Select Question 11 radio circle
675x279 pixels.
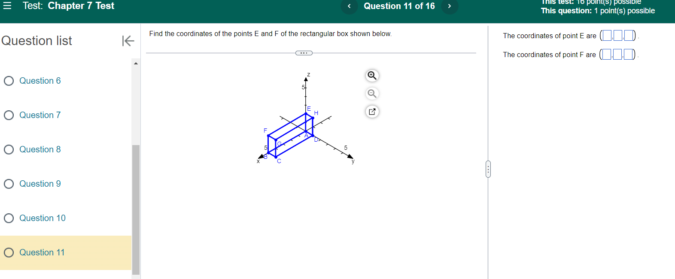[9, 252]
